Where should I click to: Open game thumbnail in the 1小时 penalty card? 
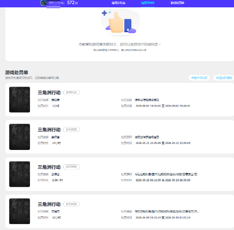(x=19, y=99)
